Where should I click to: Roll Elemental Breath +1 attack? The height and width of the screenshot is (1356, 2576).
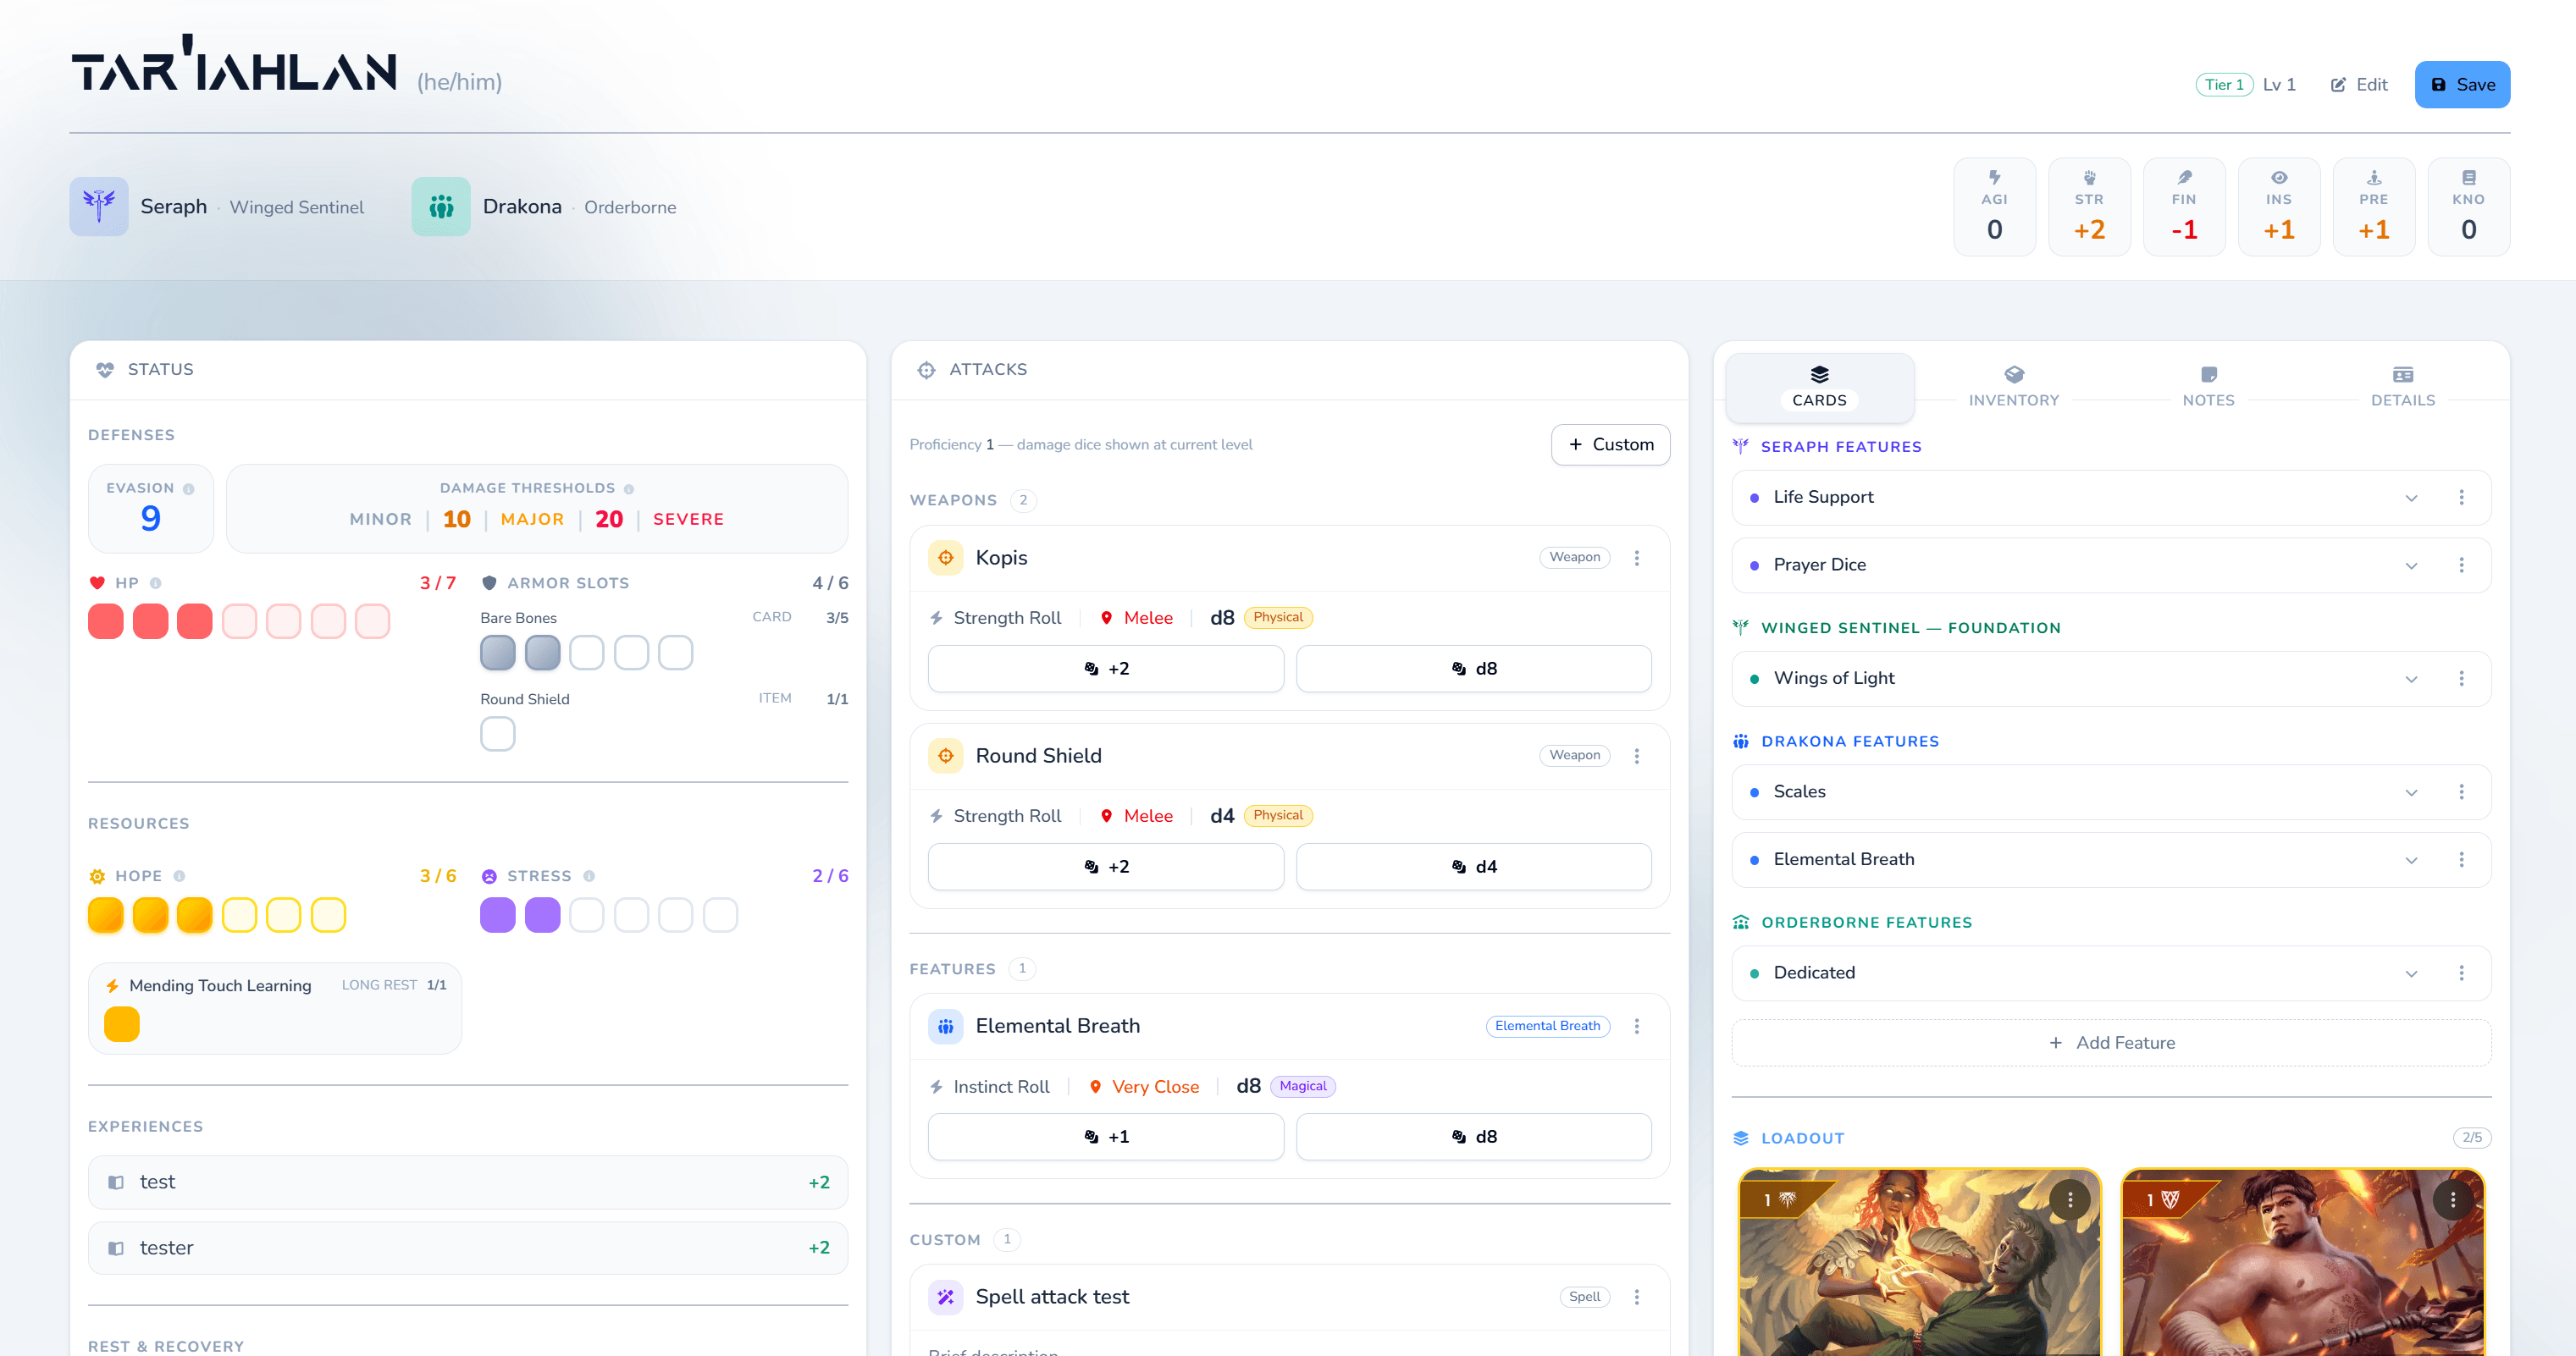(1105, 1137)
